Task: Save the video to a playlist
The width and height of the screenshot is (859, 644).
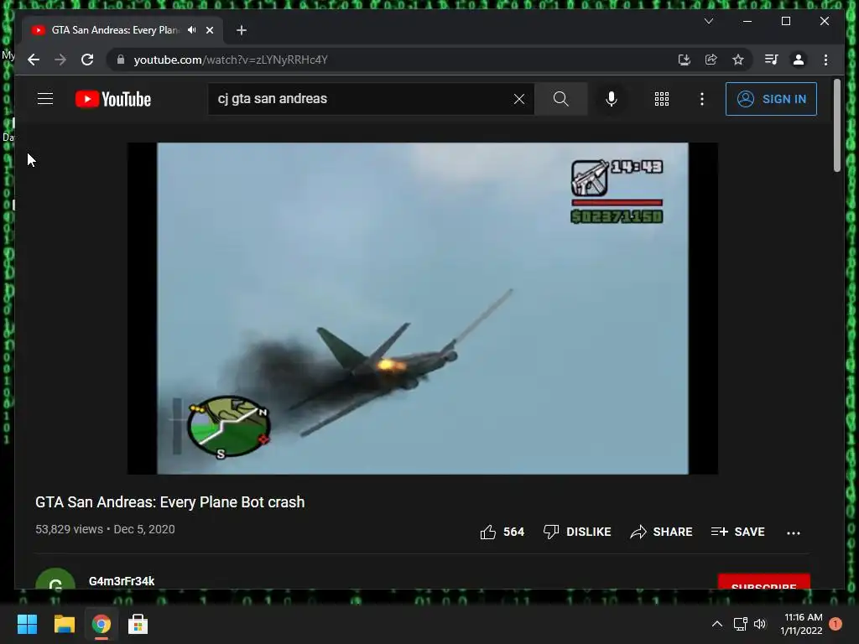Action: (737, 532)
